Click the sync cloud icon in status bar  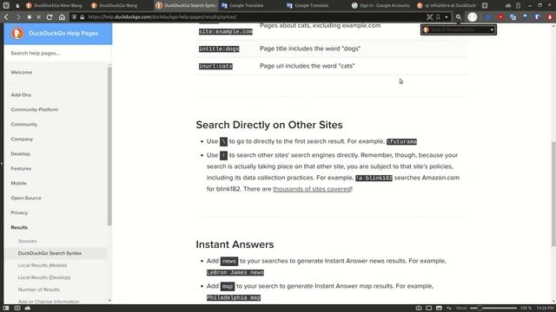(x=27, y=309)
